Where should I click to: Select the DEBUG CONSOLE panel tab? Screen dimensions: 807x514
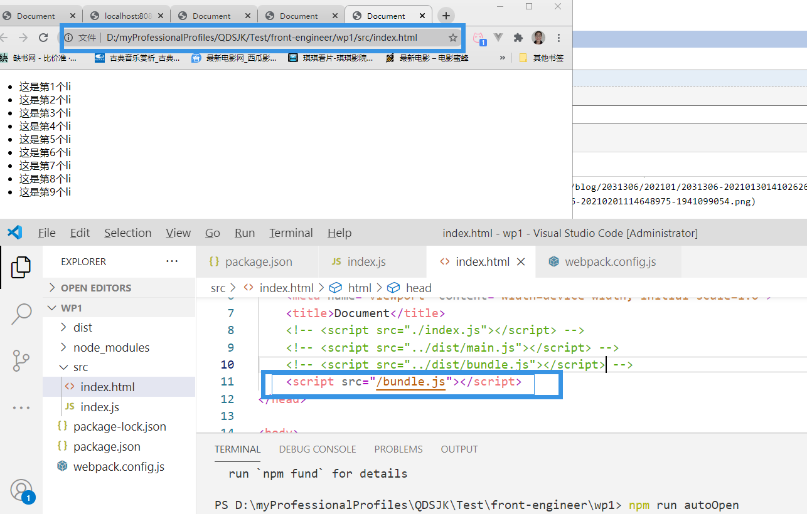318,449
